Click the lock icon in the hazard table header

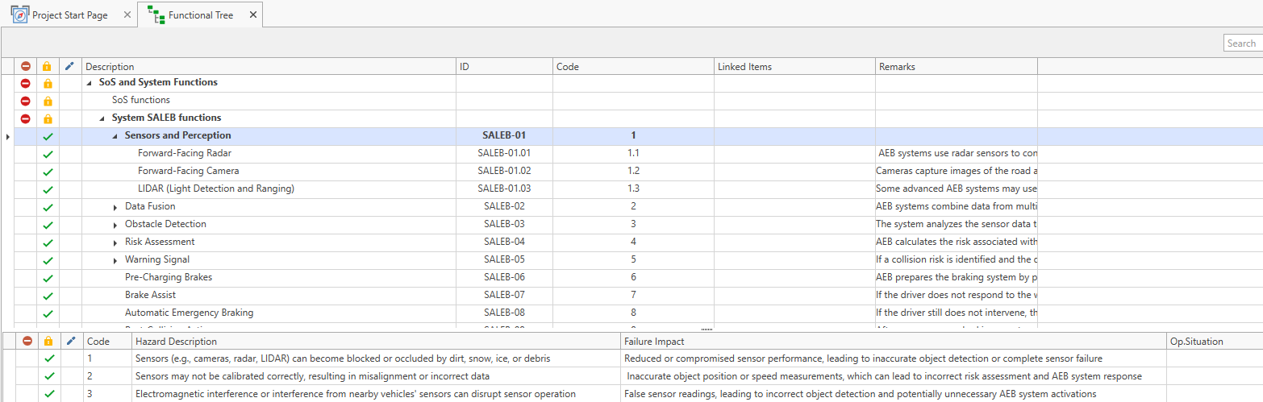point(49,342)
